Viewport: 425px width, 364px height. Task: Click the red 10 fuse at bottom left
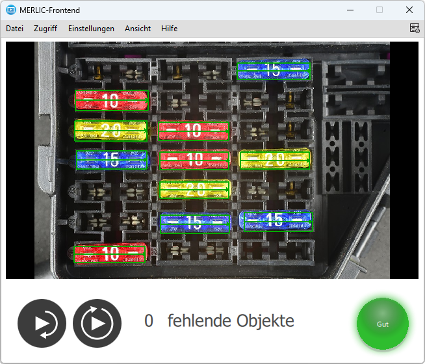pyautogui.click(x=111, y=254)
